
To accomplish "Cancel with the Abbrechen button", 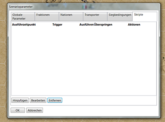I will pyautogui.click(x=35, y=110).
